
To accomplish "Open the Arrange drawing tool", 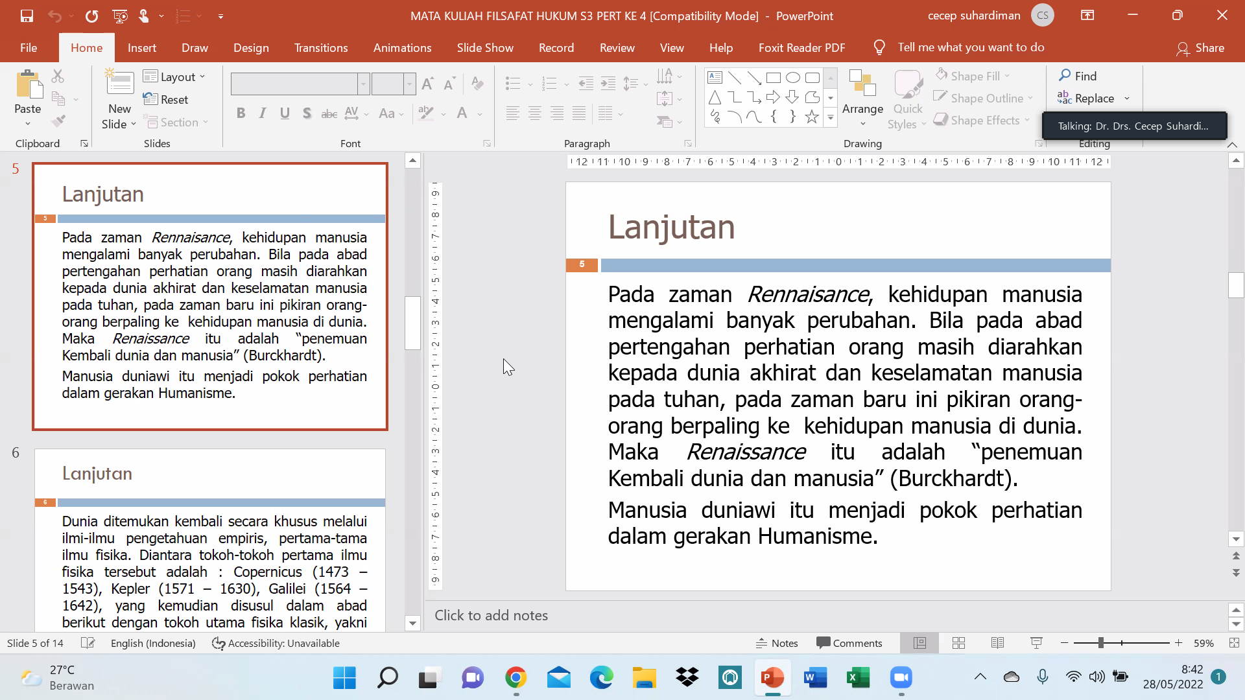I will (x=862, y=97).
